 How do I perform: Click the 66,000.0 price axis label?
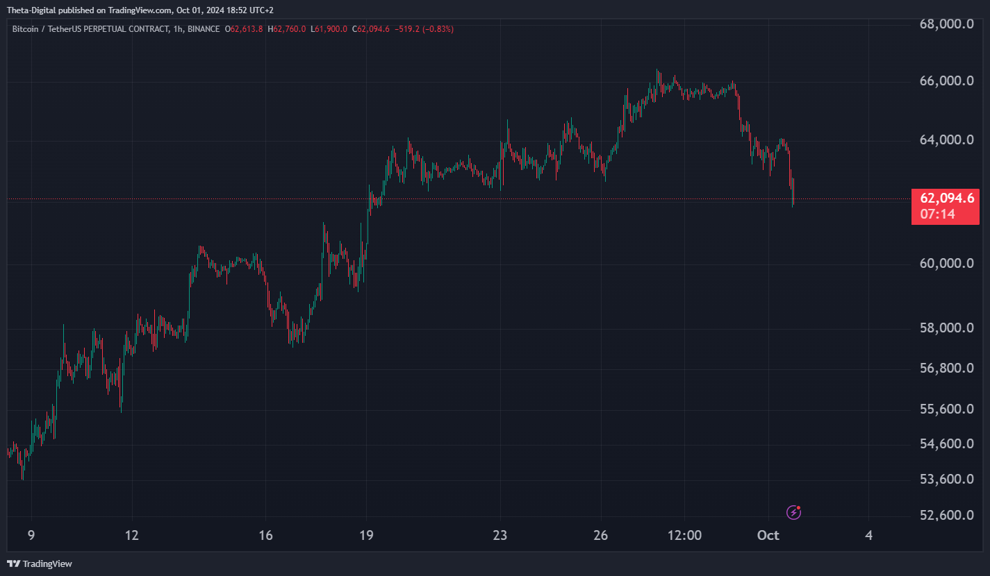[946, 81]
